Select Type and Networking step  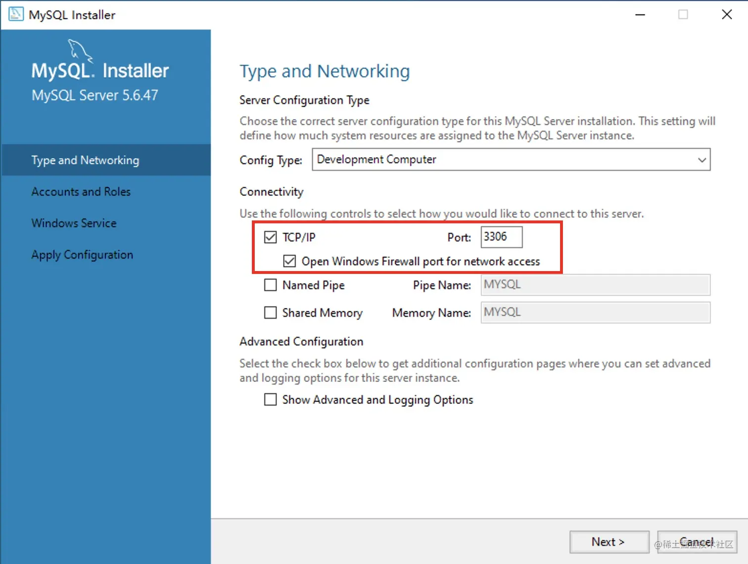[106, 160]
